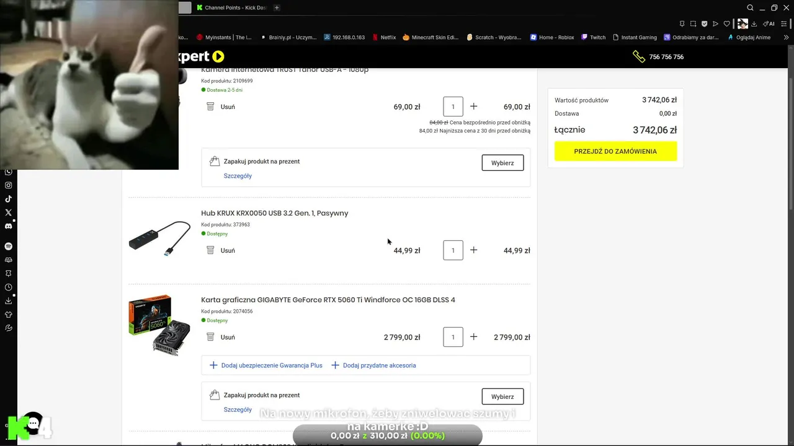
Task: Expand Dodaj ubezpieczenie Gwarancja Plus option
Action: coord(266,365)
